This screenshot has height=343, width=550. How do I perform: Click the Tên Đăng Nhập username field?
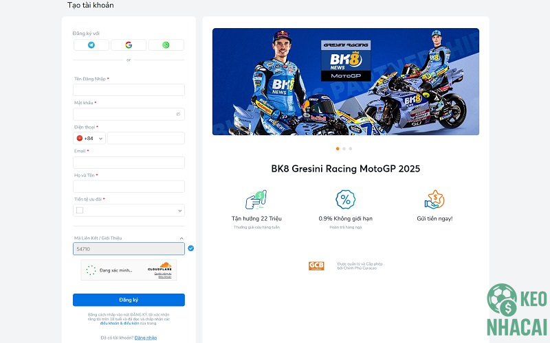point(129,90)
